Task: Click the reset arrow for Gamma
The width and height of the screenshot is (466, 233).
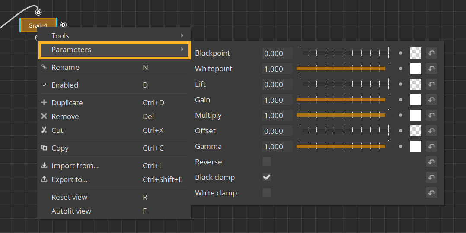Action: pos(431,146)
